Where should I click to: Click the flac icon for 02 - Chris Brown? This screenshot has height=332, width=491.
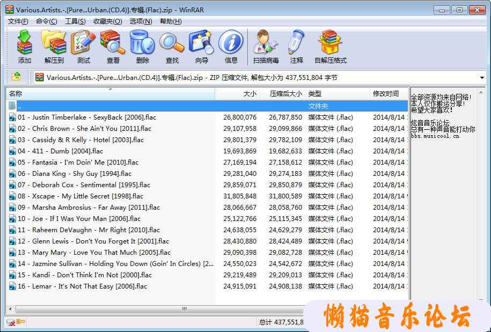(12, 129)
